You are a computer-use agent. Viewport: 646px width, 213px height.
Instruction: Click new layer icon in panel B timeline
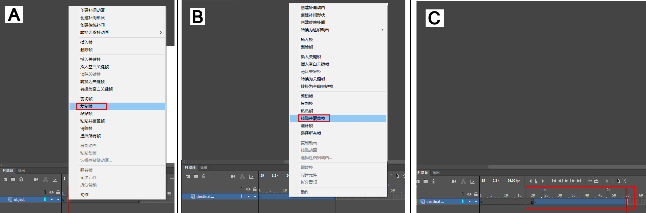click(188, 176)
